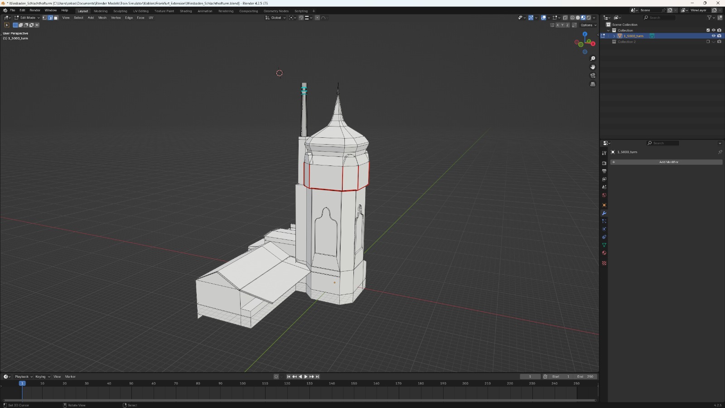Hide 1_5000_turm object in viewport
This screenshot has height=408, width=725.
click(x=713, y=36)
